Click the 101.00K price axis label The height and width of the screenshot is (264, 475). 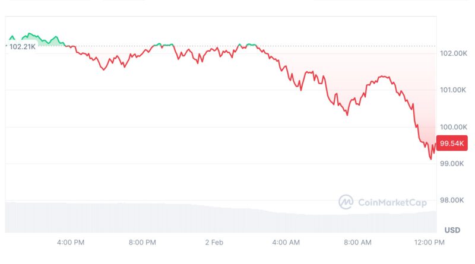(x=454, y=90)
